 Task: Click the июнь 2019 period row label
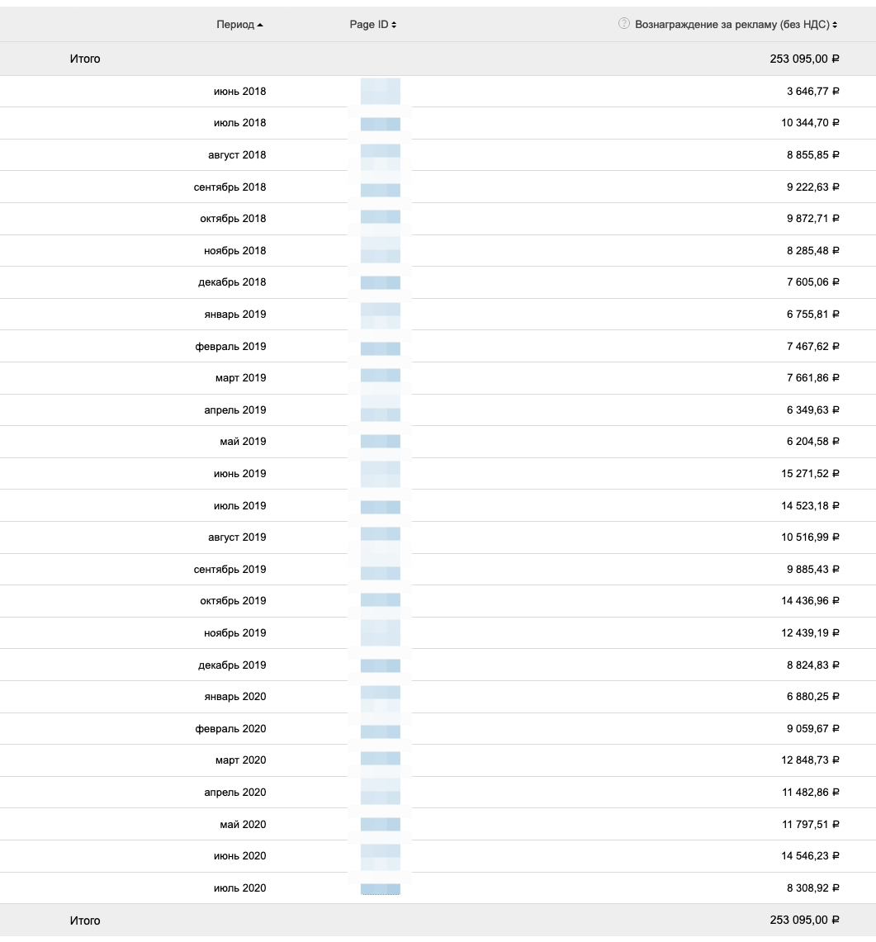239,474
